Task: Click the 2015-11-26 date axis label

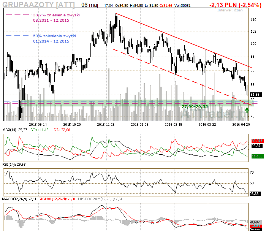Action: click(106, 125)
